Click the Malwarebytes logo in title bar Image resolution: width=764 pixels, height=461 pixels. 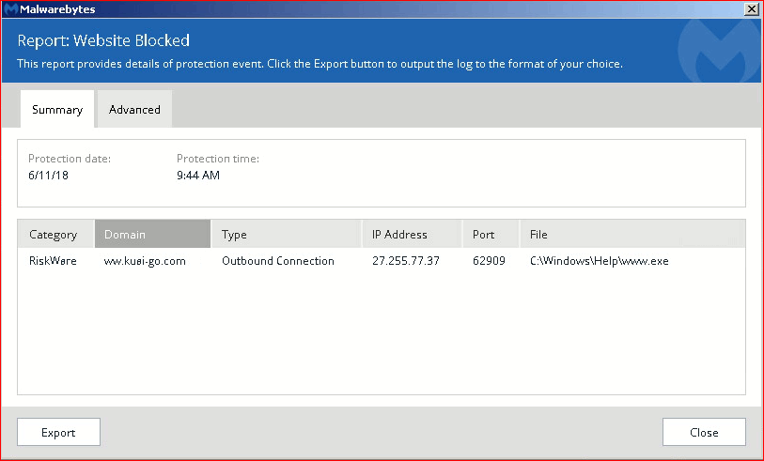tap(10, 9)
